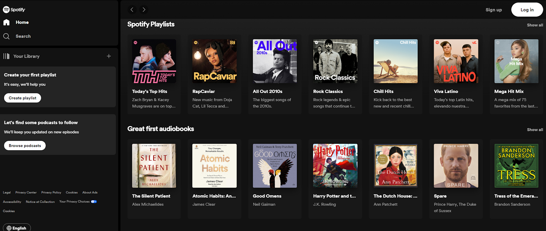Open the Good Omens audiobook cover
This screenshot has width=546, height=231.
[x=275, y=166]
